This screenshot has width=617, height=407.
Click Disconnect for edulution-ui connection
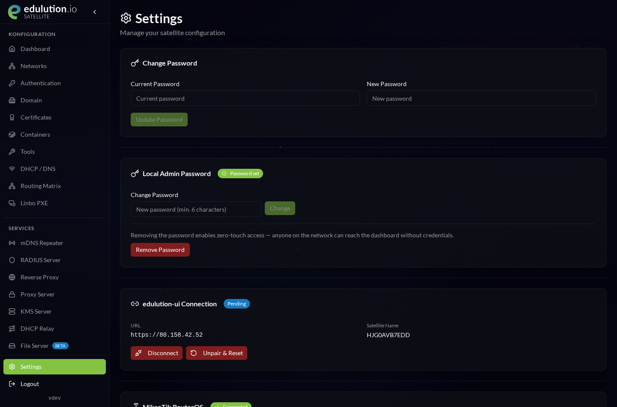[156, 353]
